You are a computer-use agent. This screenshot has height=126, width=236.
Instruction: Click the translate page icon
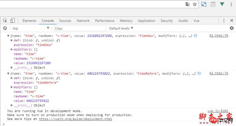tap(188, 4)
